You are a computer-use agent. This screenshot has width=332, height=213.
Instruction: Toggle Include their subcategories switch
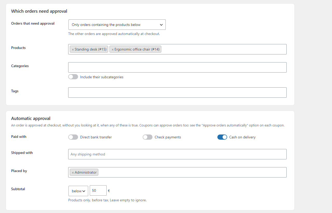pos(73,77)
